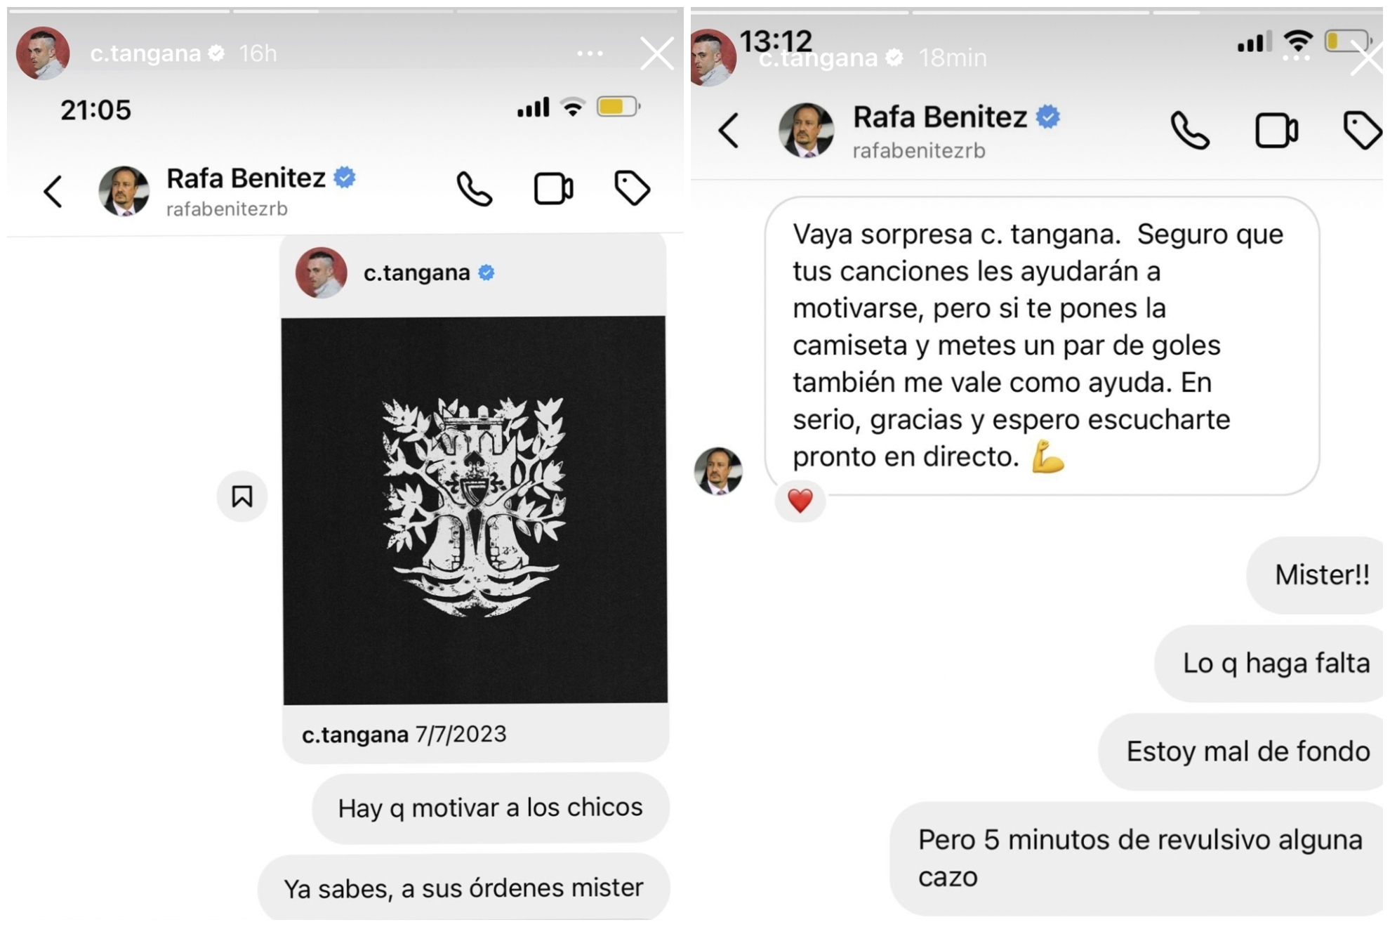Viewport: 1390px width, 927px height.
Task: Open Rafa Benitez avatar in left chat header
Action: coord(124,190)
